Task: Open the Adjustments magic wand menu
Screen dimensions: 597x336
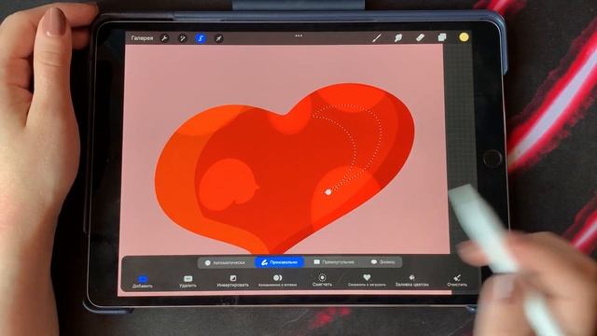Action: pos(183,38)
